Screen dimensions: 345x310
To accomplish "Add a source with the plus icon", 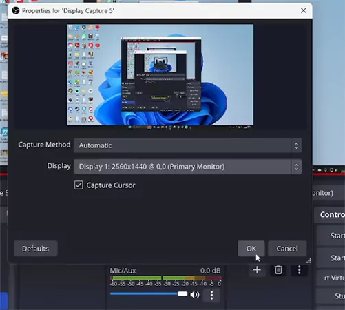I will [257, 270].
